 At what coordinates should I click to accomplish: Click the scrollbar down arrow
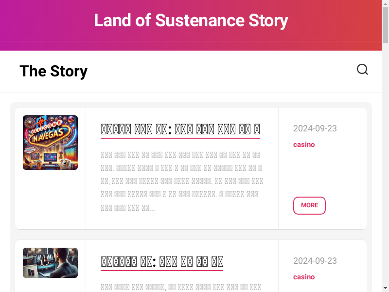[x=385, y=288]
